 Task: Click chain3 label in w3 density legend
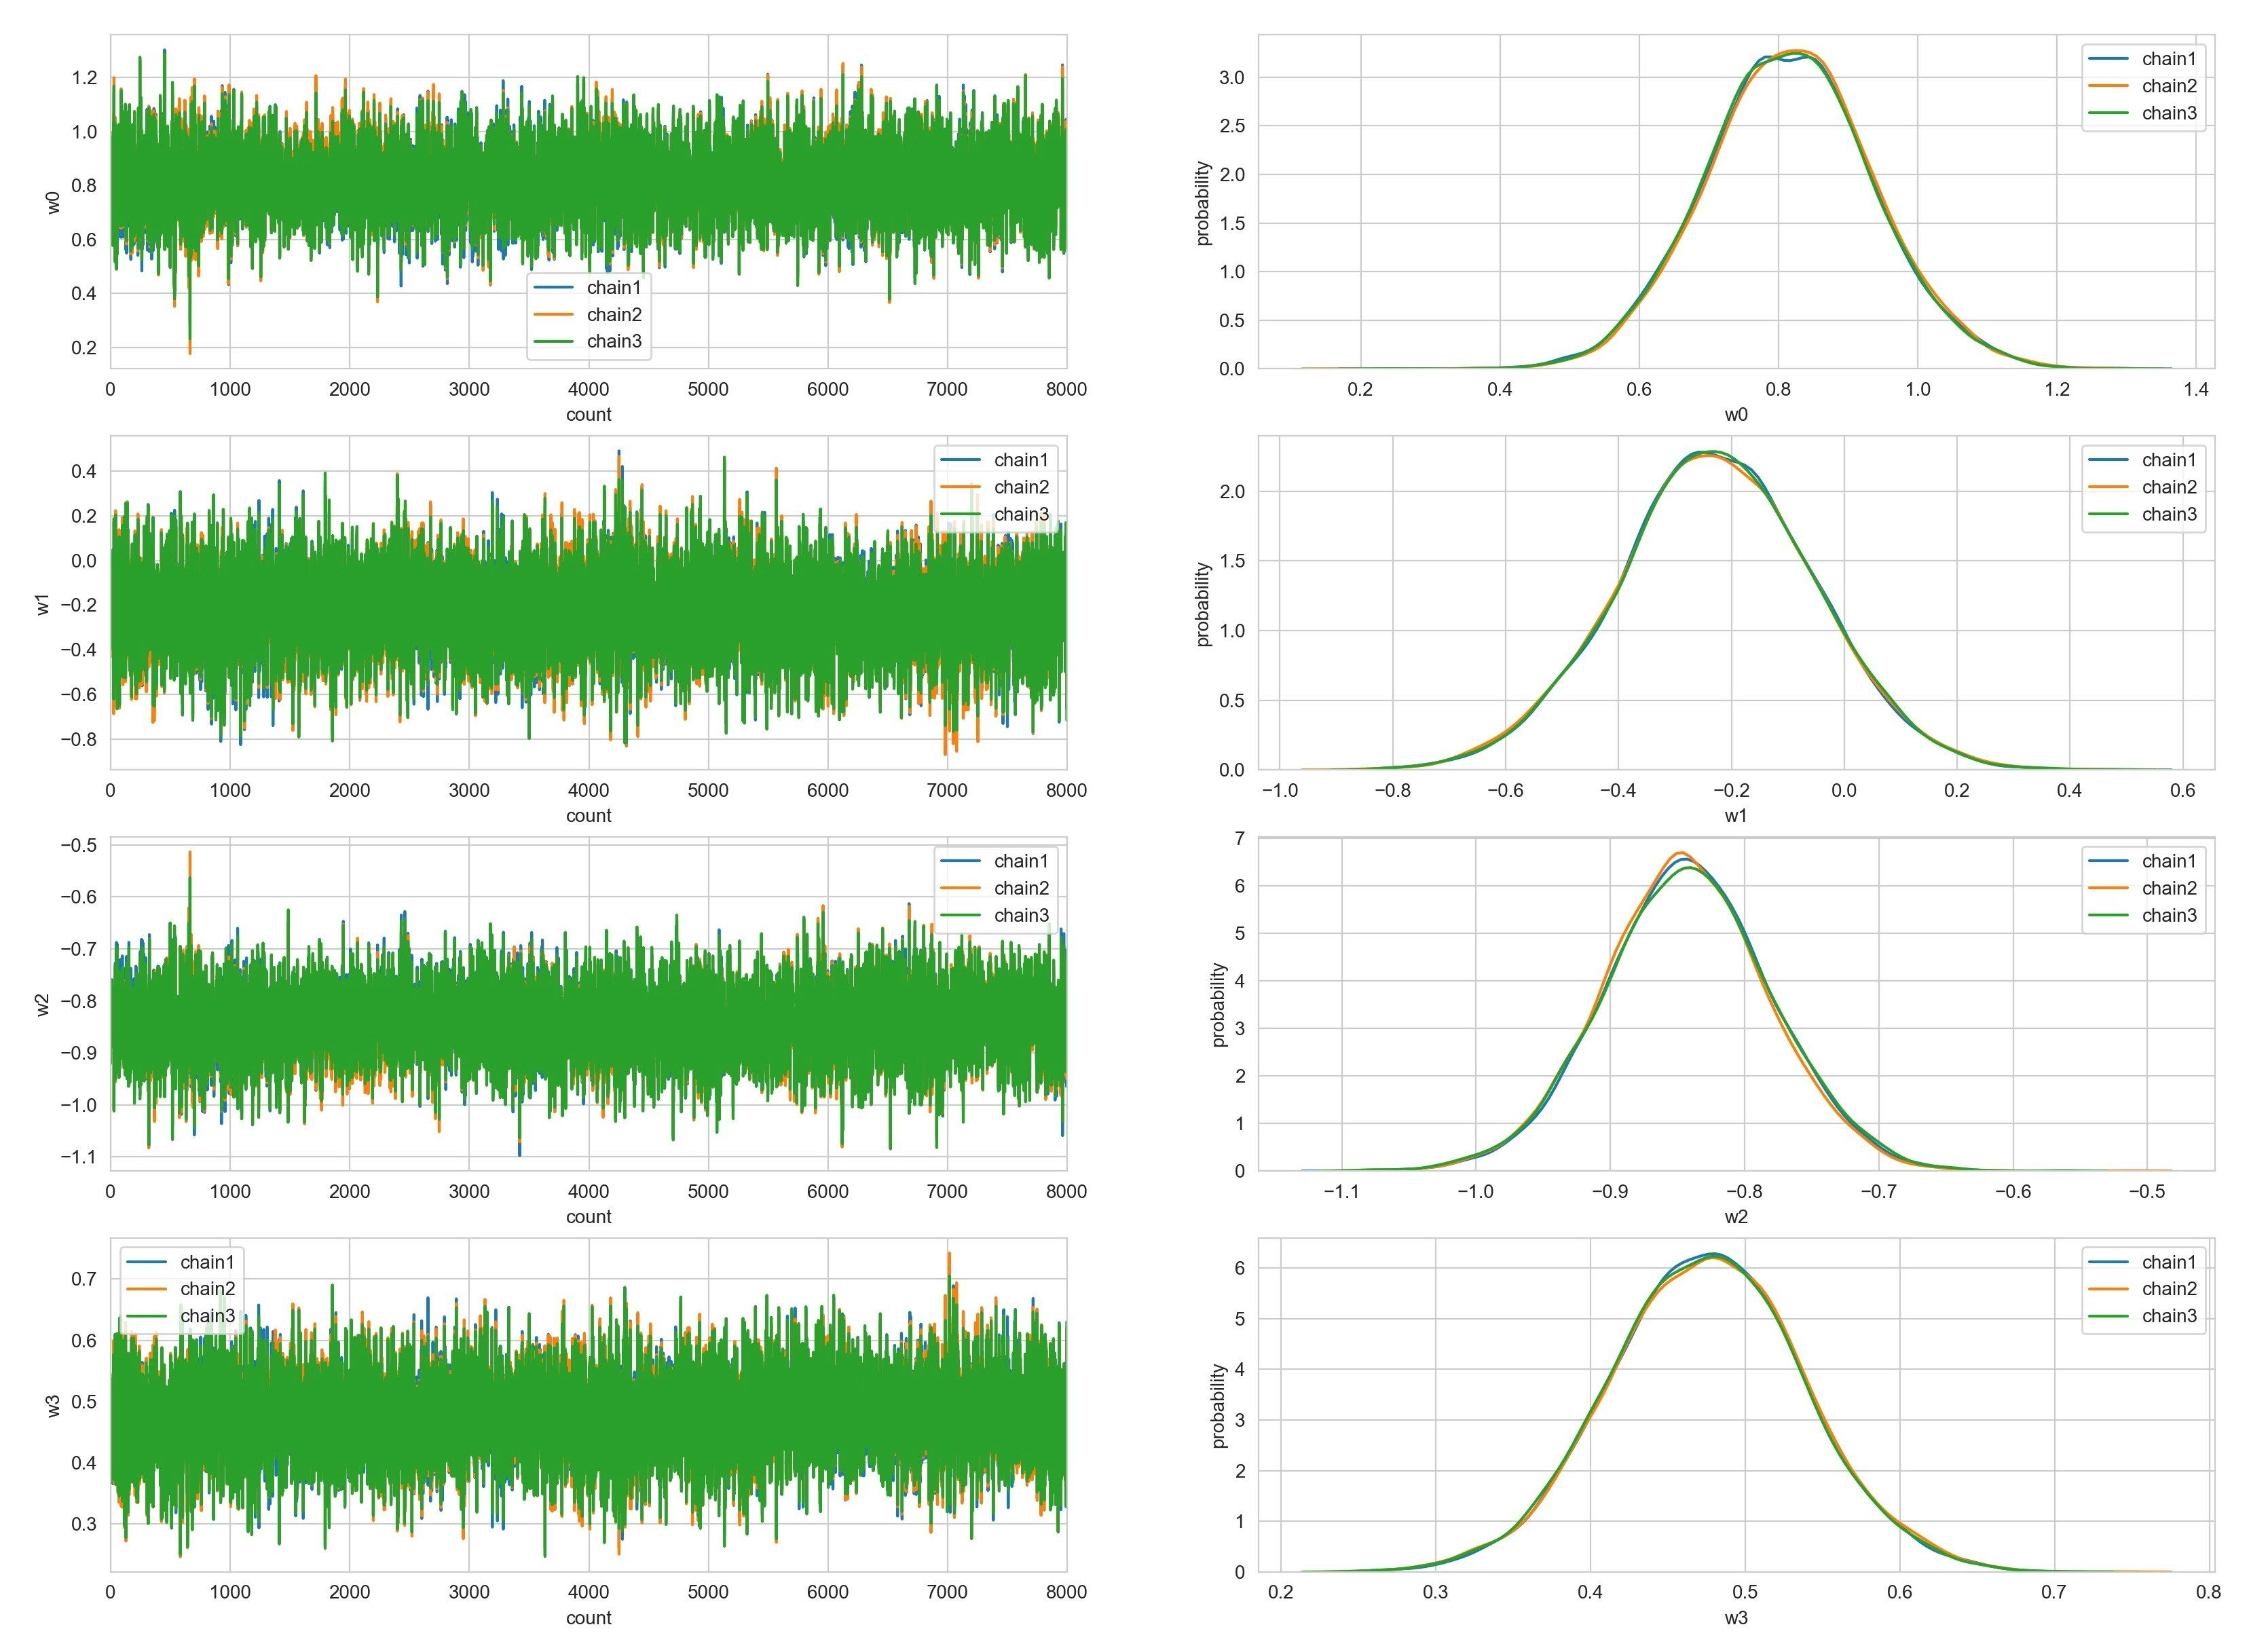(x=2169, y=1317)
